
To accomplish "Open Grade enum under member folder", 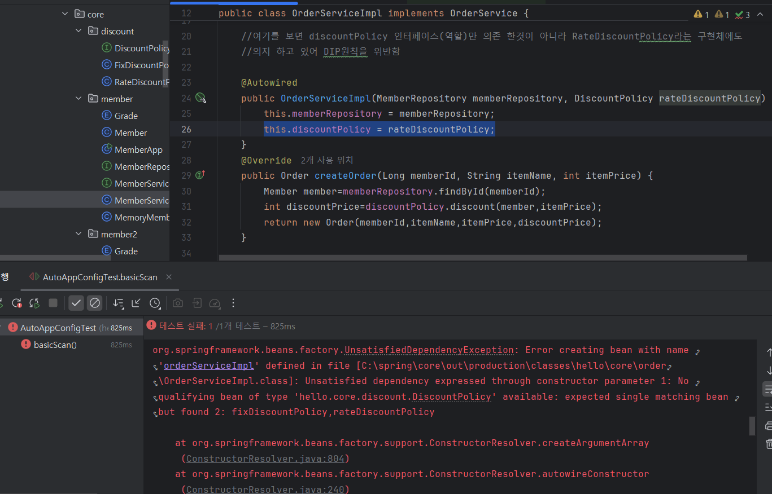I will pos(120,116).
